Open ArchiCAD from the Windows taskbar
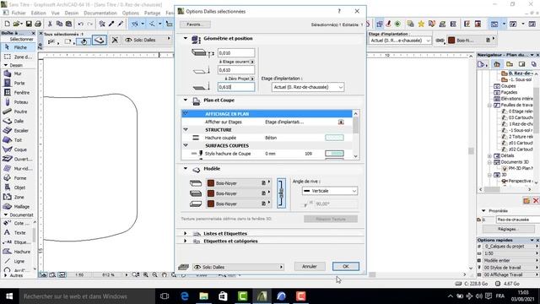The width and height of the screenshot is (540, 304). [x=262, y=296]
